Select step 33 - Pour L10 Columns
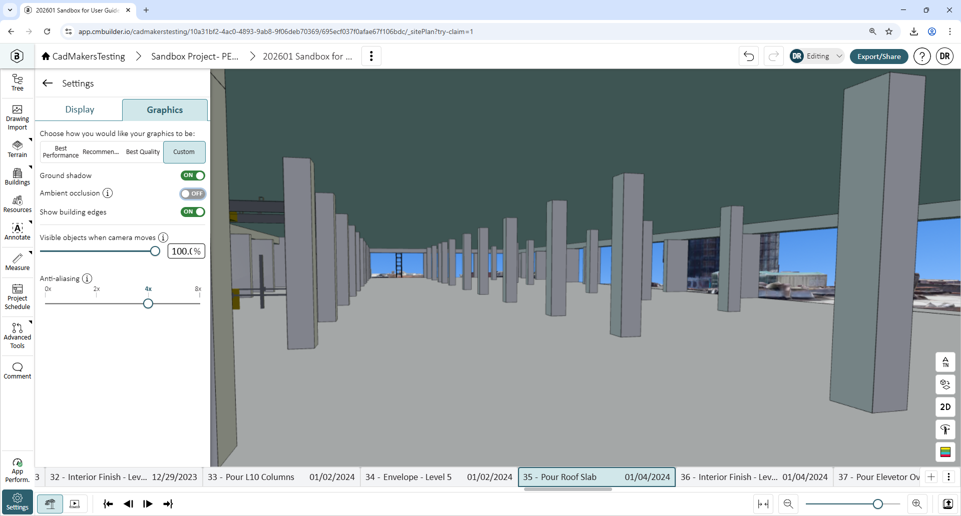The width and height of the screenshot is (961, 516). [x=281, y=477]
